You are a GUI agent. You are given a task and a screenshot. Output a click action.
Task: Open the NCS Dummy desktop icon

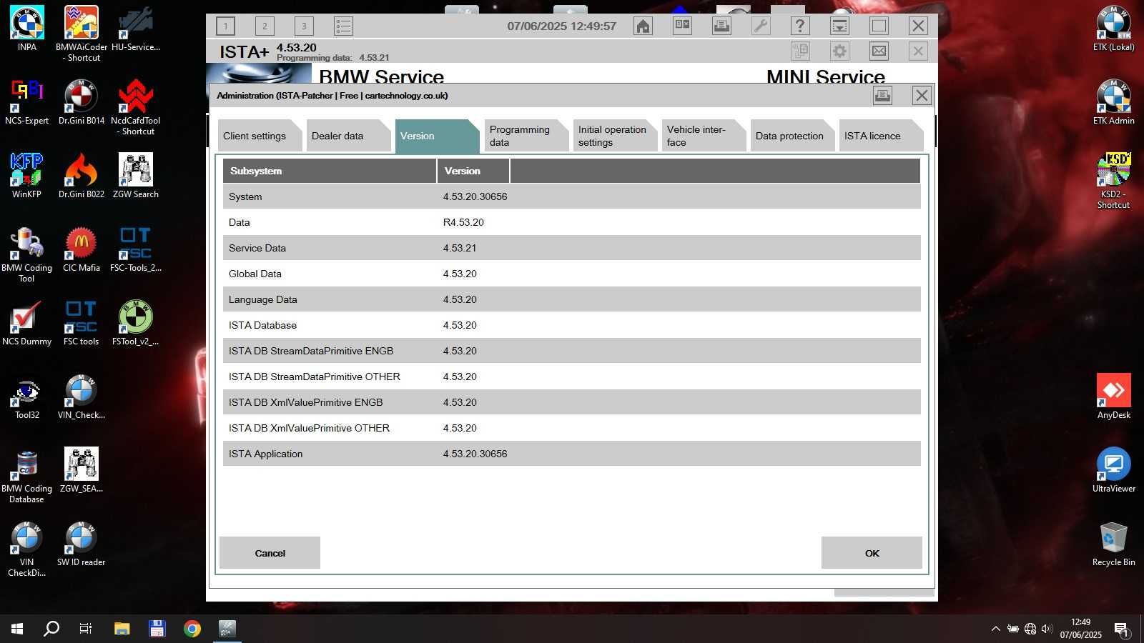pos(27,323)
